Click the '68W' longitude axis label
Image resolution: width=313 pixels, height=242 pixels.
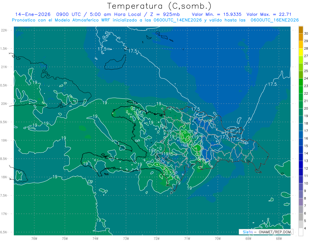point(279,239)
